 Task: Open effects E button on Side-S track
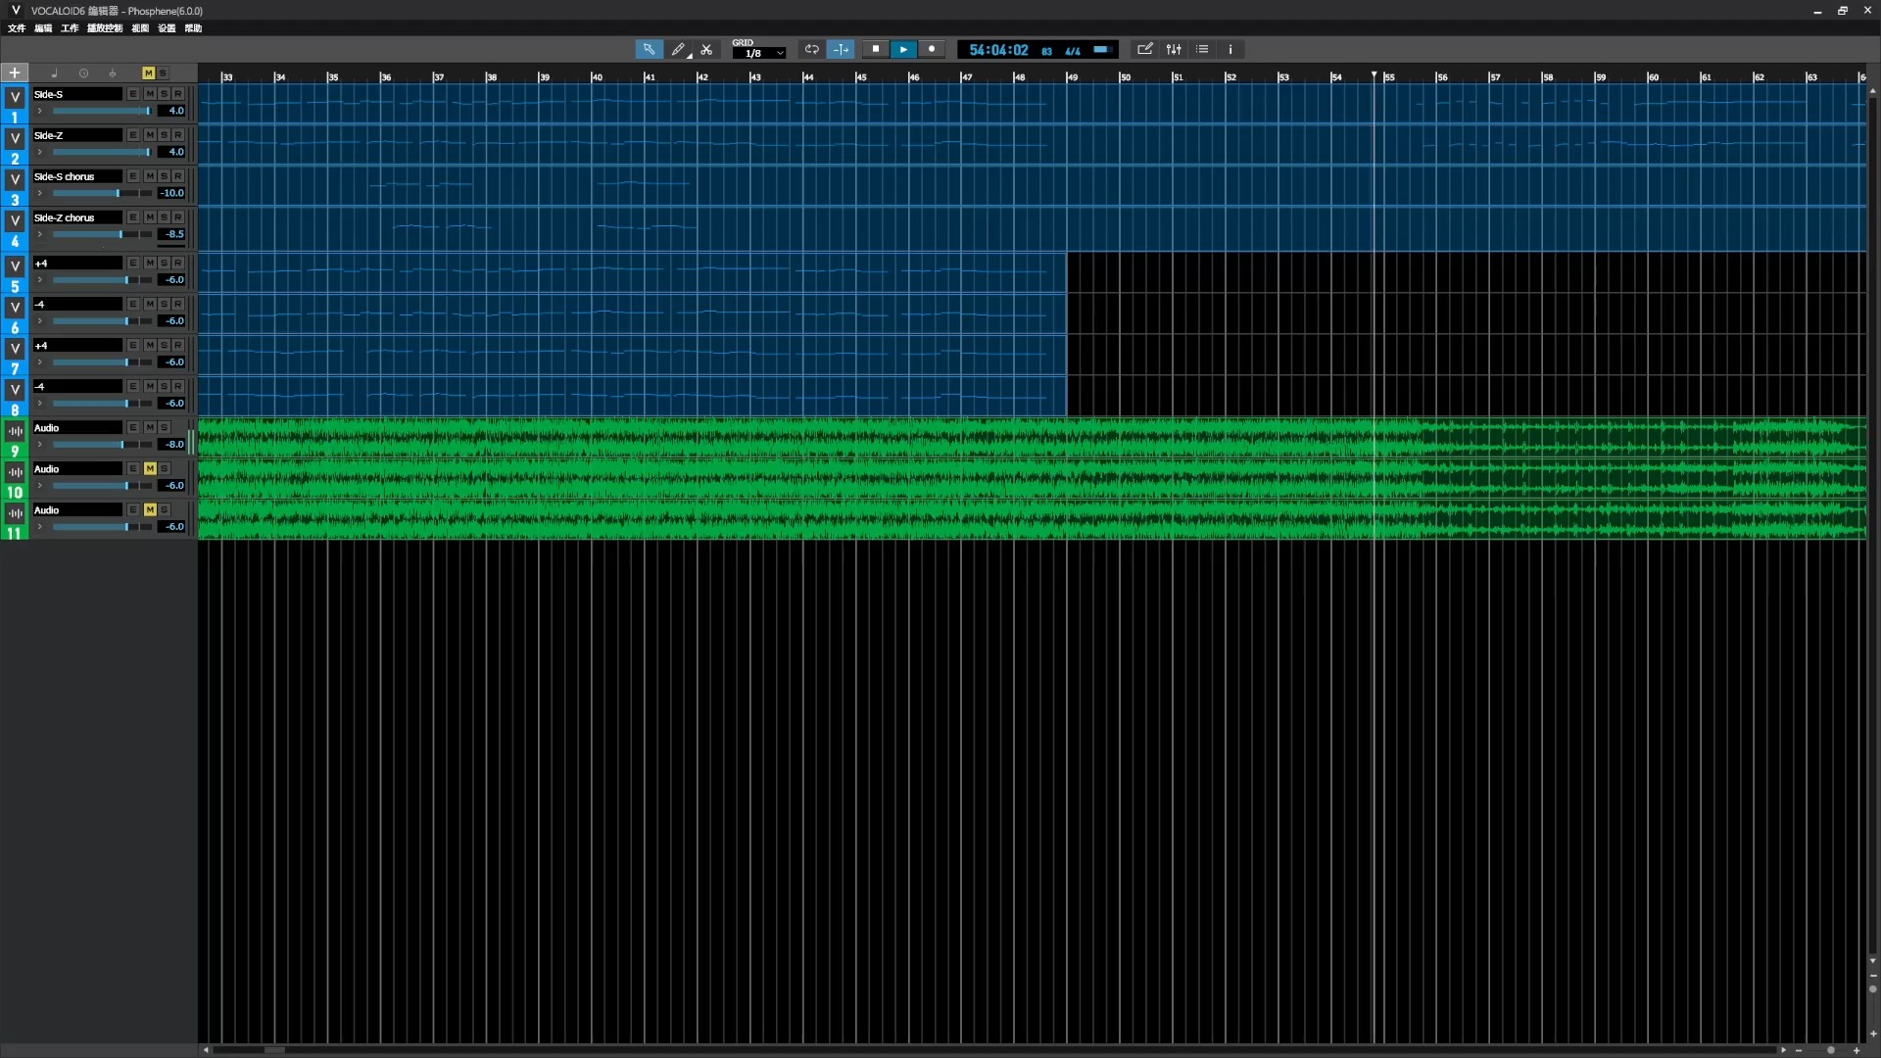click(x=133, y=94)
